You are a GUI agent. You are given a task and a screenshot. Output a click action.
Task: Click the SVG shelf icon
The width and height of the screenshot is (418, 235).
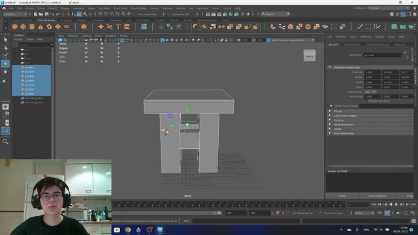point(127,27)
